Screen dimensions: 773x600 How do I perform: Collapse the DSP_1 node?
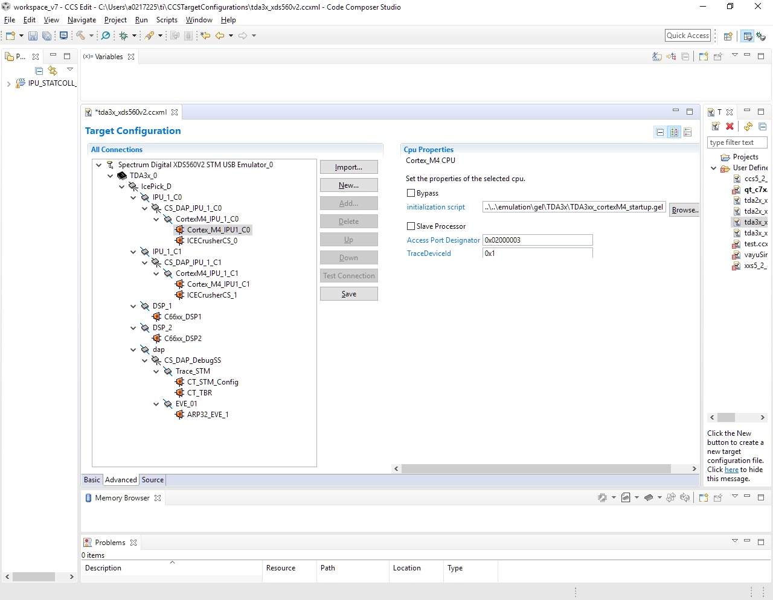[133, 306]
